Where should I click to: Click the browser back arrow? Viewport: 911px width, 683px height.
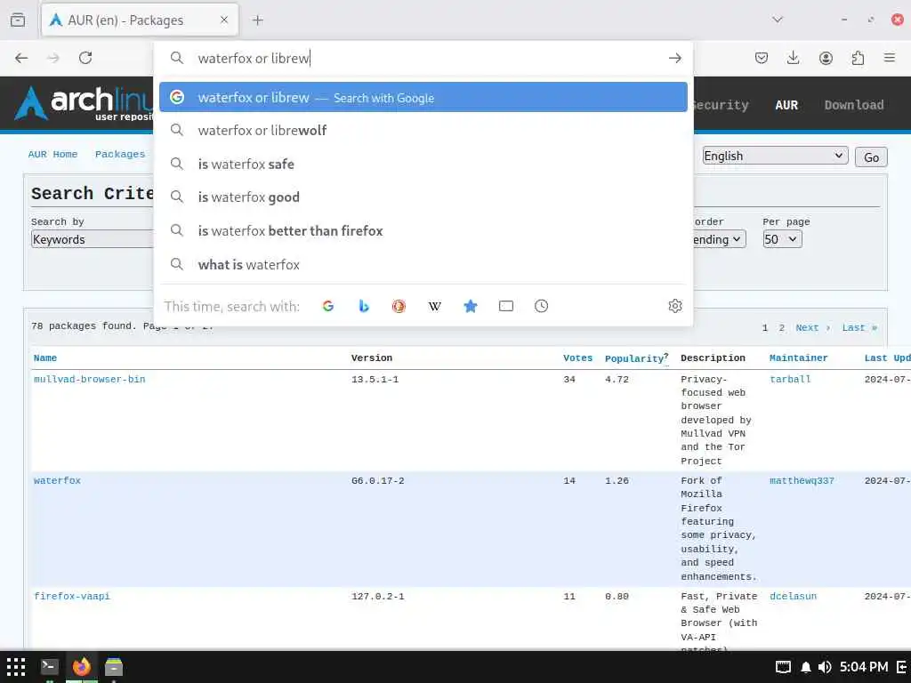[x=21, y=58]
